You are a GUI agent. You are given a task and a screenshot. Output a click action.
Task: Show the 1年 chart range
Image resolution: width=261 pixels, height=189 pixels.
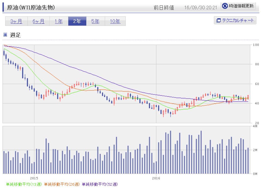[x=59, y=21]
